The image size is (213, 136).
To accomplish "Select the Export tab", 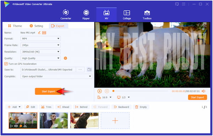I will [59, 26].
